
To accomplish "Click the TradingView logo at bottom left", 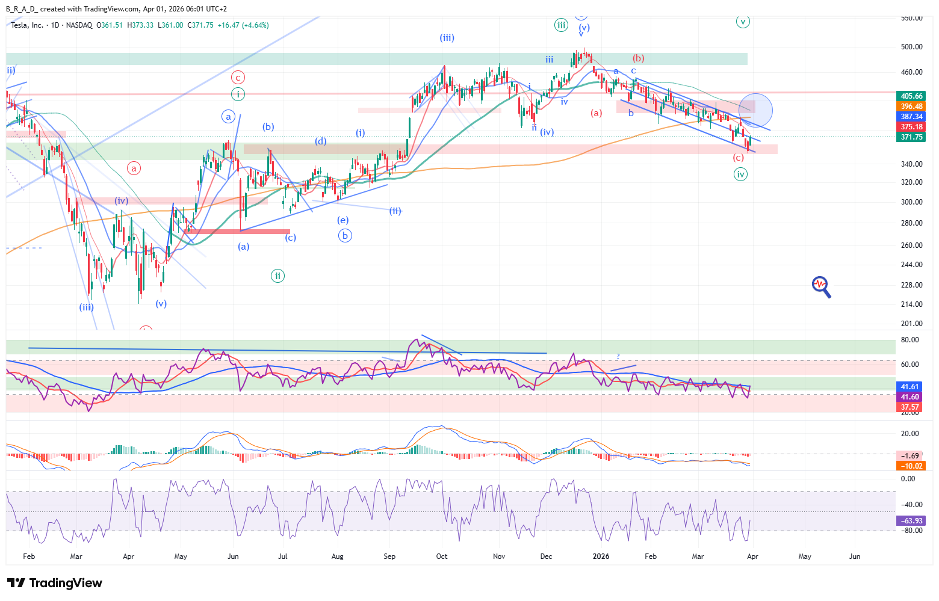I will [x=55, y=583].
